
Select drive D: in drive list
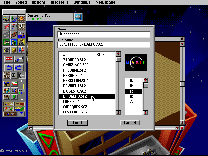tap(132, 96)
